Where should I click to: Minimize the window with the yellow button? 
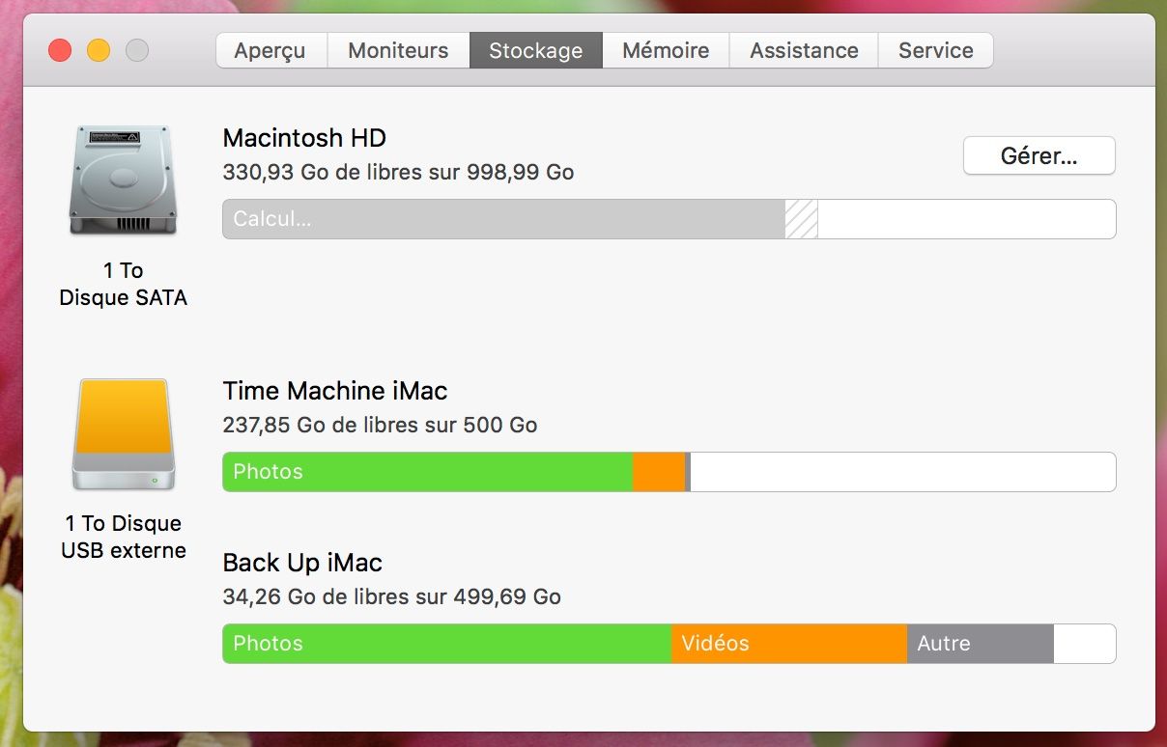(99, 50)
